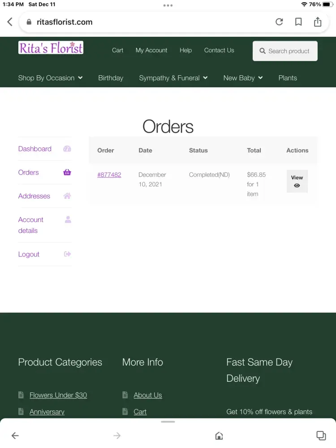Screen dimensions: 336x448
Task: Click document icon beside About Us
Action: point(125,395)
